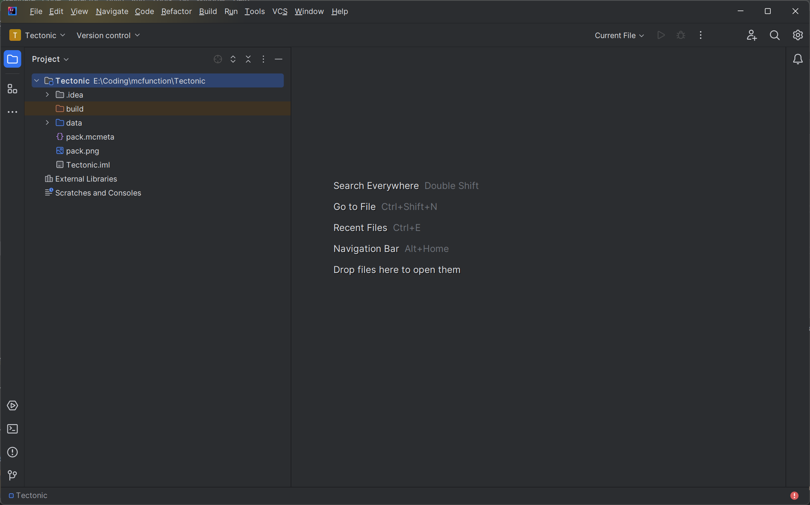810x505 pixels.
Task: Open the Structure tool window icon
Action: [12, 89]
